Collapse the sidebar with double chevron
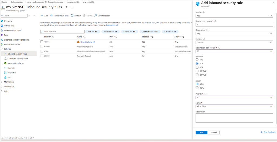The height and width of the screenshot is (142, 277). 34,16
